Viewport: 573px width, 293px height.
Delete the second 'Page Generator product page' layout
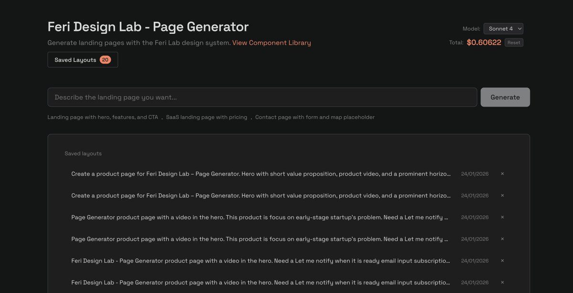502,239
